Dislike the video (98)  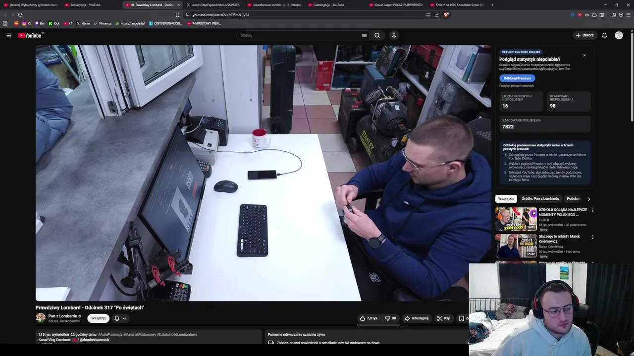click(x=390, y=318)
